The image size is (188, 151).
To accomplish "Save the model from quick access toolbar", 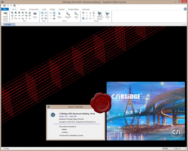I will [4, 6].
